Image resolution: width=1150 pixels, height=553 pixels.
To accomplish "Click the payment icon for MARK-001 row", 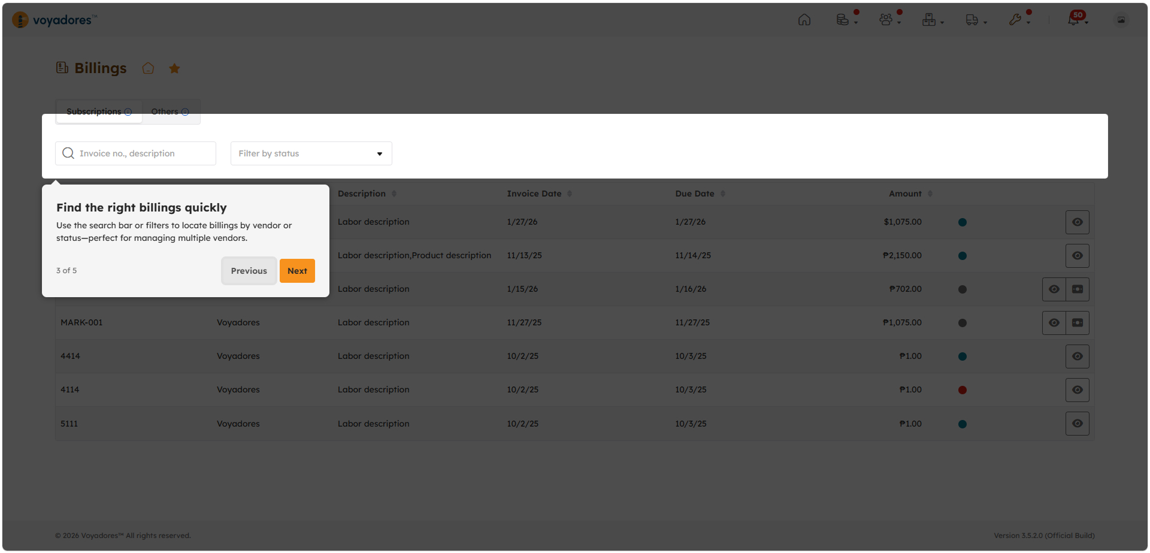I will (1078, 323).
